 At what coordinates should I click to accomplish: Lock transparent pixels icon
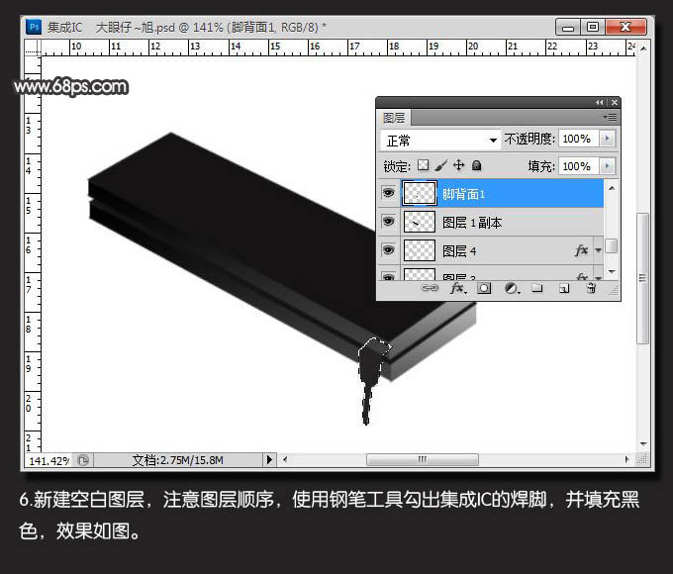[424, 165]
